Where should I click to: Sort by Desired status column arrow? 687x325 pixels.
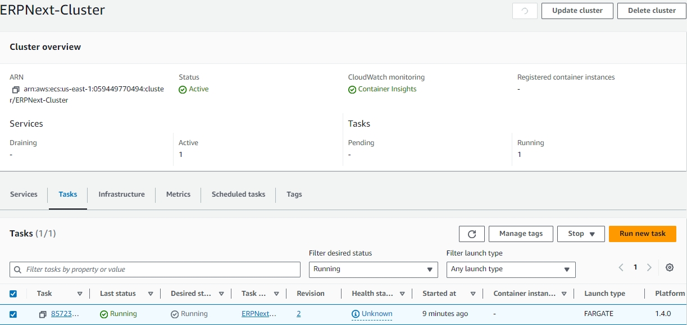pos(221,294)
